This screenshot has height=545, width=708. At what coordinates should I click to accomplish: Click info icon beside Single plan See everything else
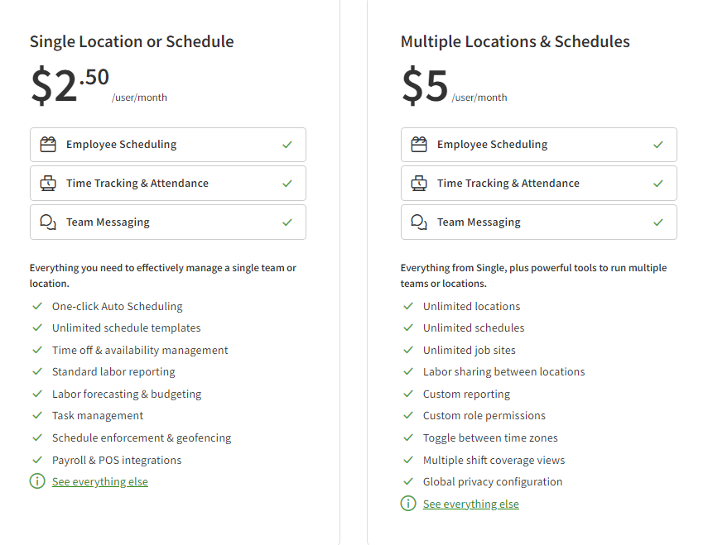[x=37, y=481]
